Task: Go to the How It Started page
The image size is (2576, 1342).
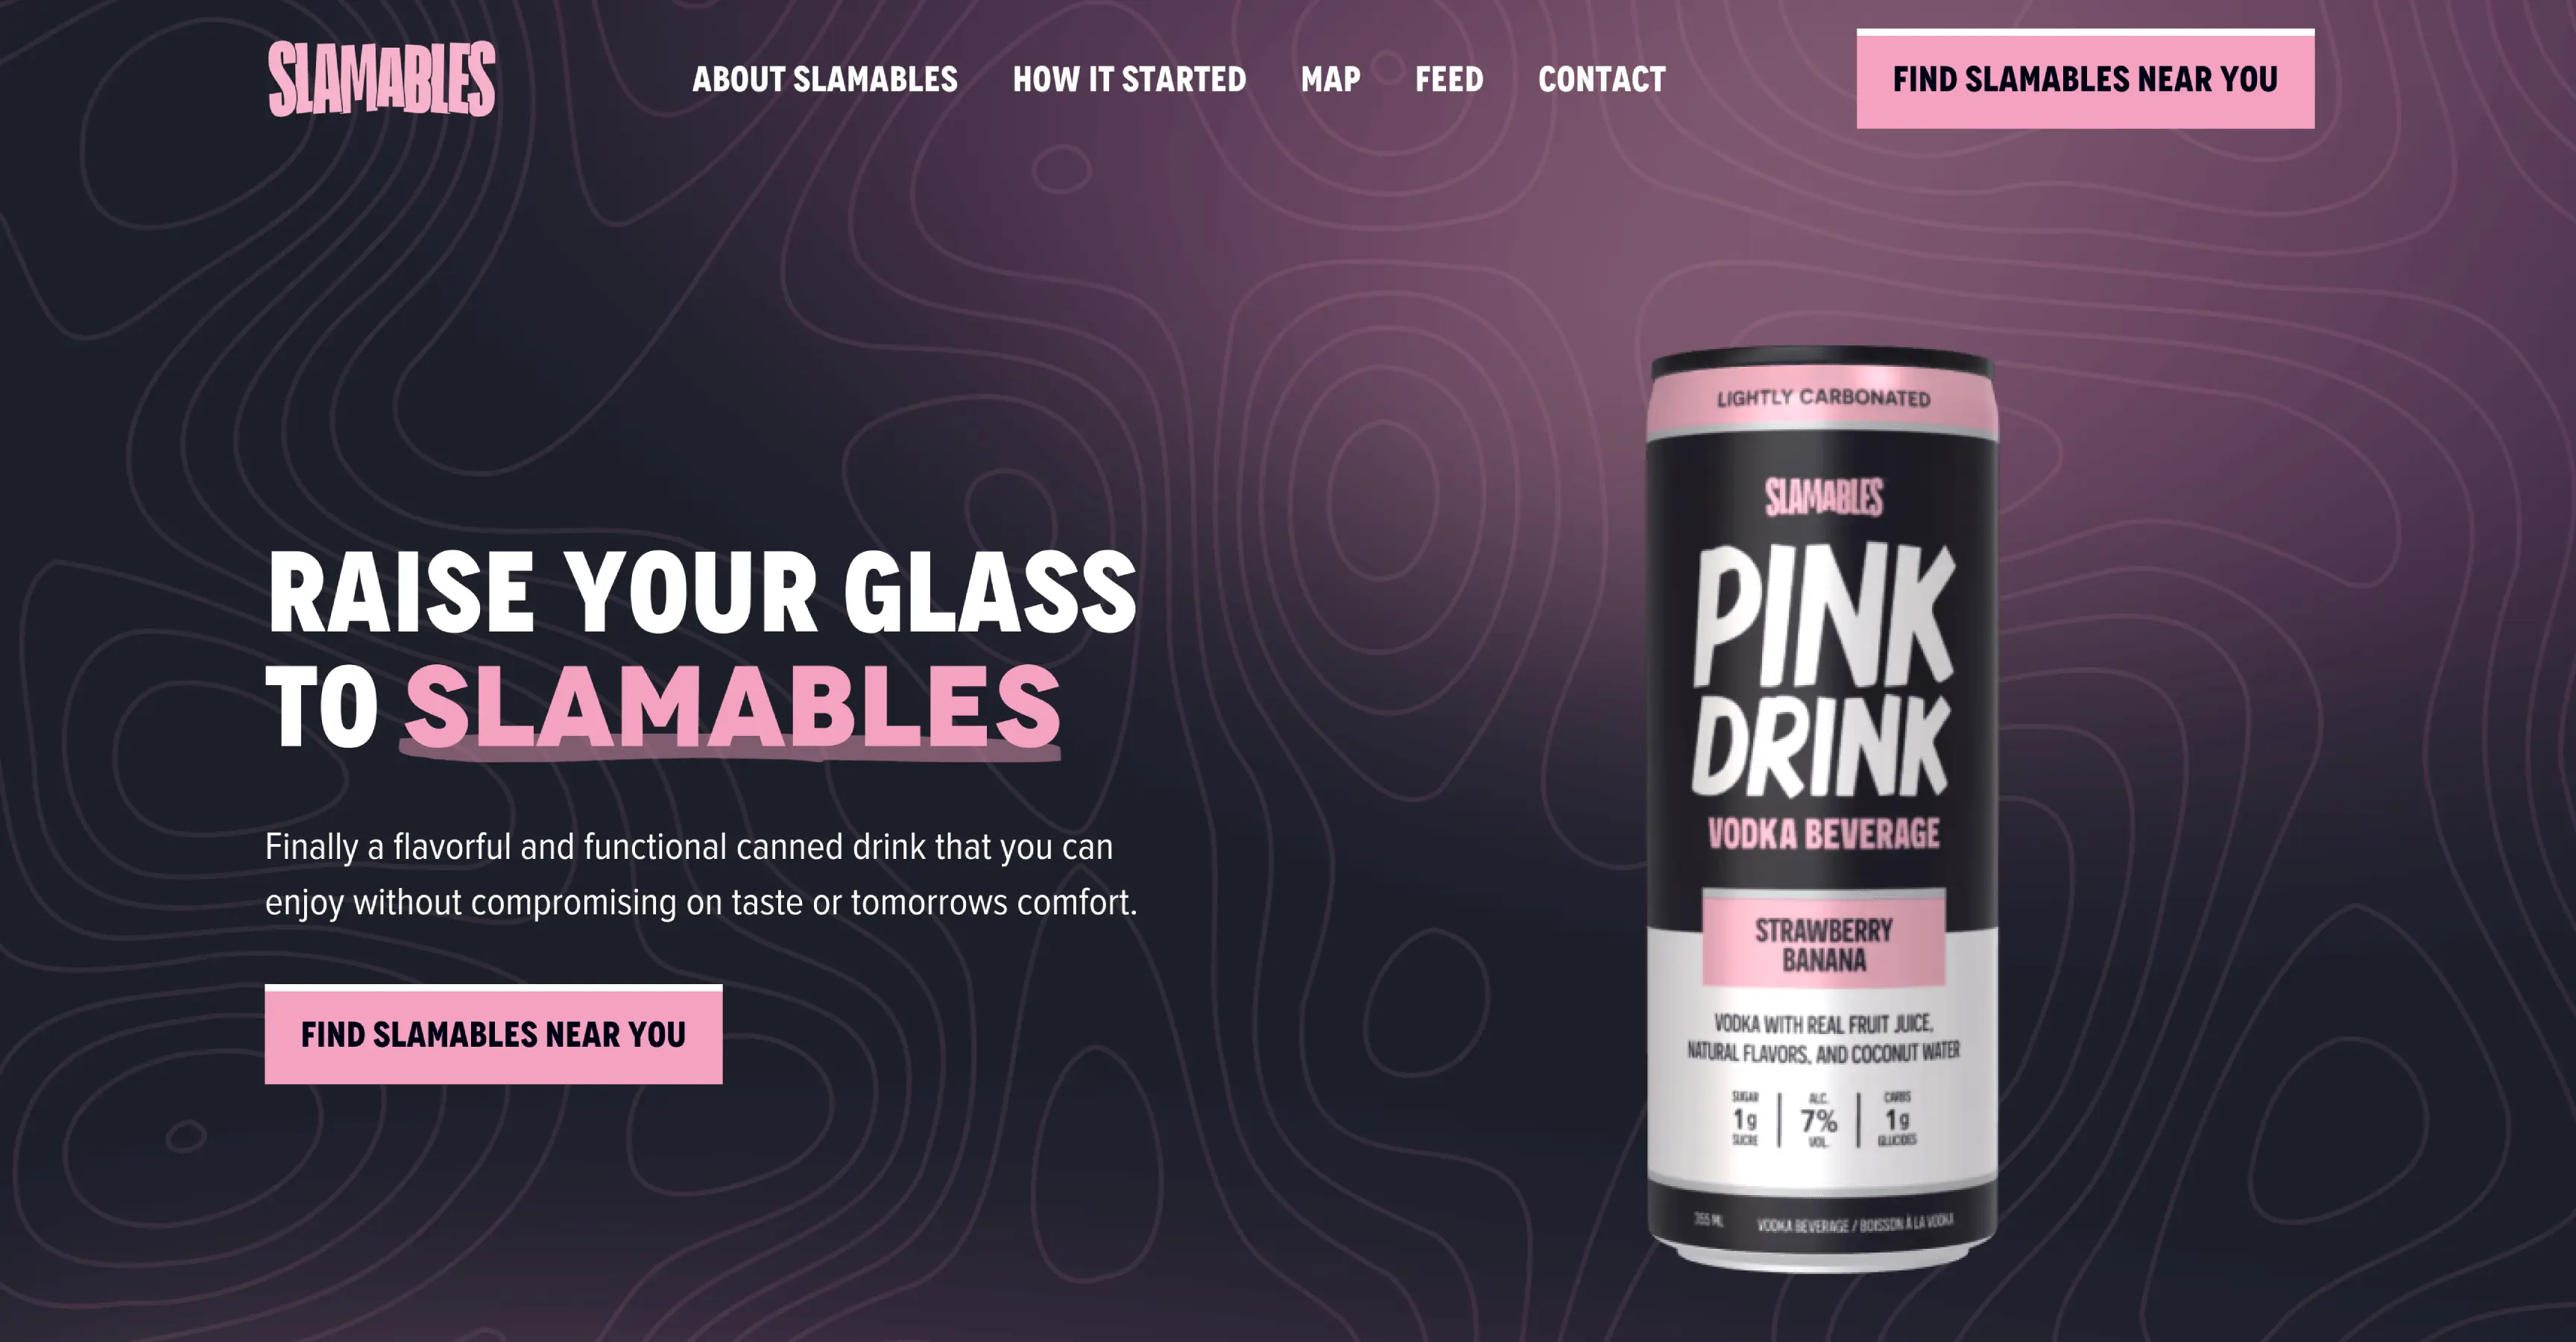Action: pyautogui.click(x=1129, y=79)
